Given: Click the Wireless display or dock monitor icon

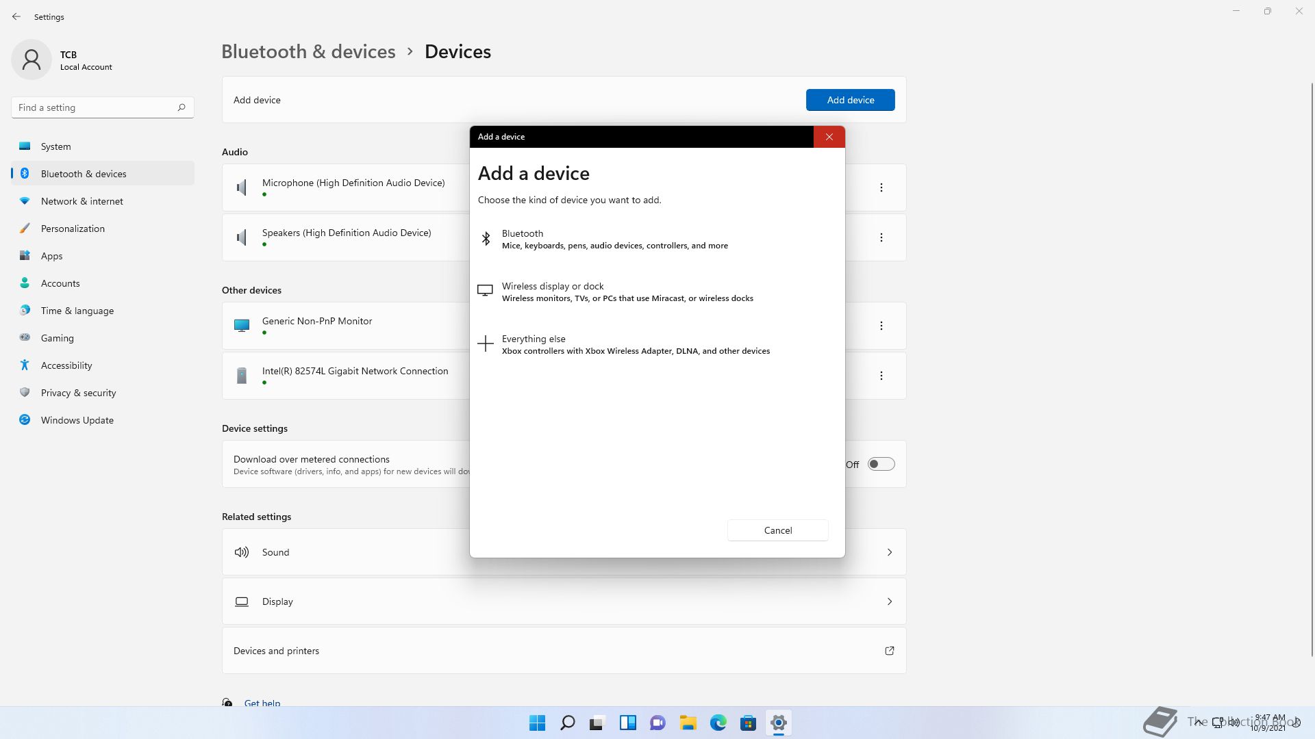Looking at the screenshot, I should [x=485, y=291].
